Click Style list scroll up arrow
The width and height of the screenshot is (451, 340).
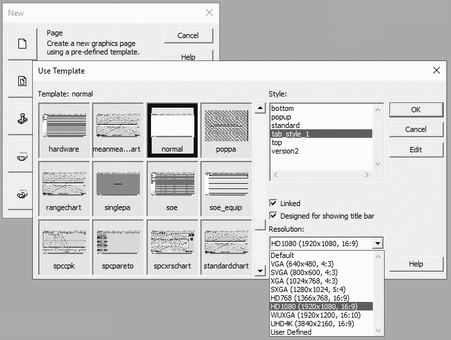tap(378, 110)
